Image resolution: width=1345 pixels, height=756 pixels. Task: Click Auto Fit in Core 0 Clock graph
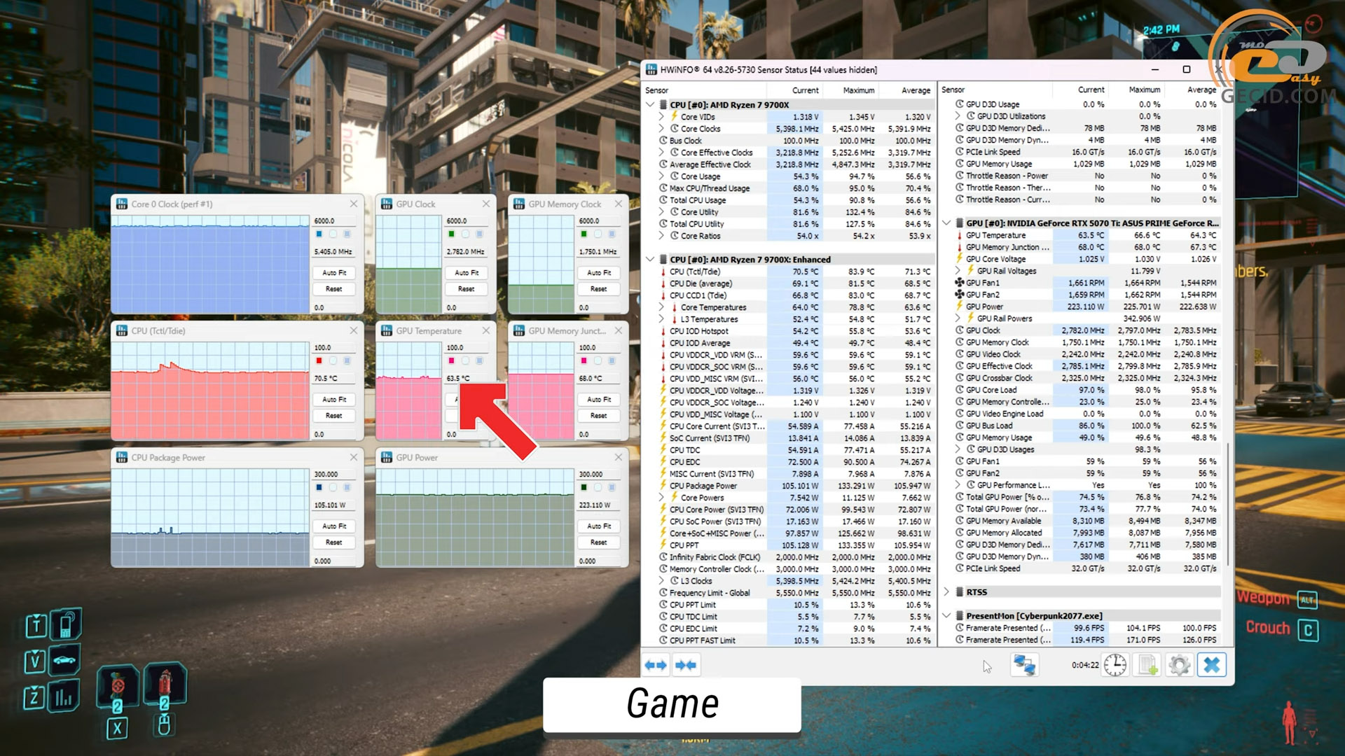pyautogui.click(x=334, y=272)
